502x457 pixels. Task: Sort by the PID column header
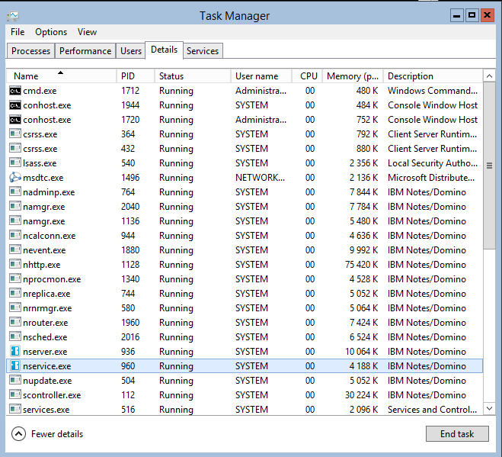pyautogui.click(x=136, y=76)
